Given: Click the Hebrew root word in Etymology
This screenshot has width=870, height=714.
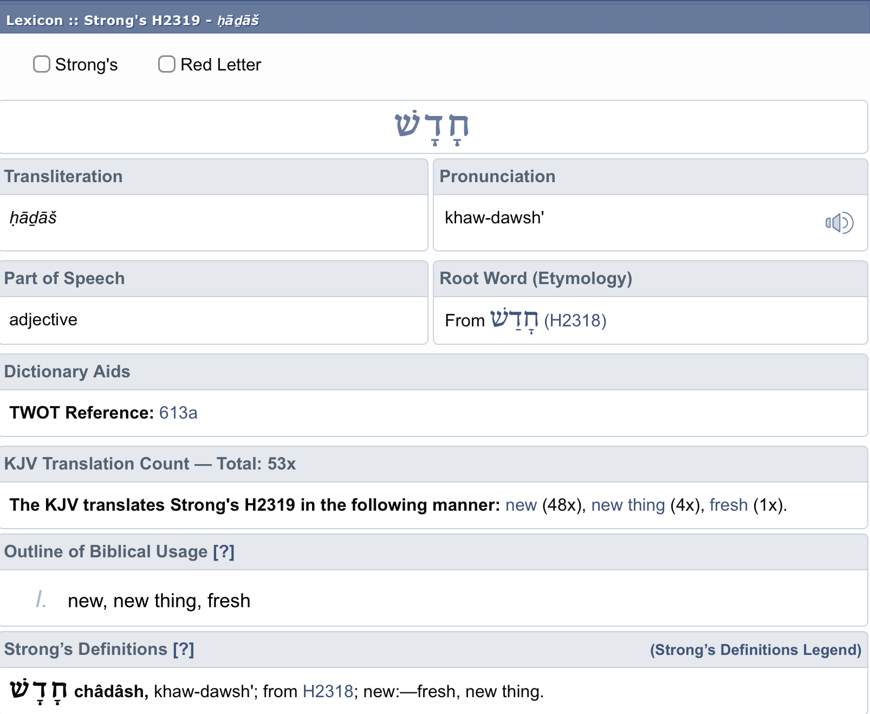Looking at the screenshot, I should pos(514,320).
